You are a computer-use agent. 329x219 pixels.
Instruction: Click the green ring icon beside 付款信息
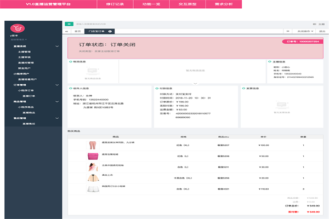pos(157,88)
